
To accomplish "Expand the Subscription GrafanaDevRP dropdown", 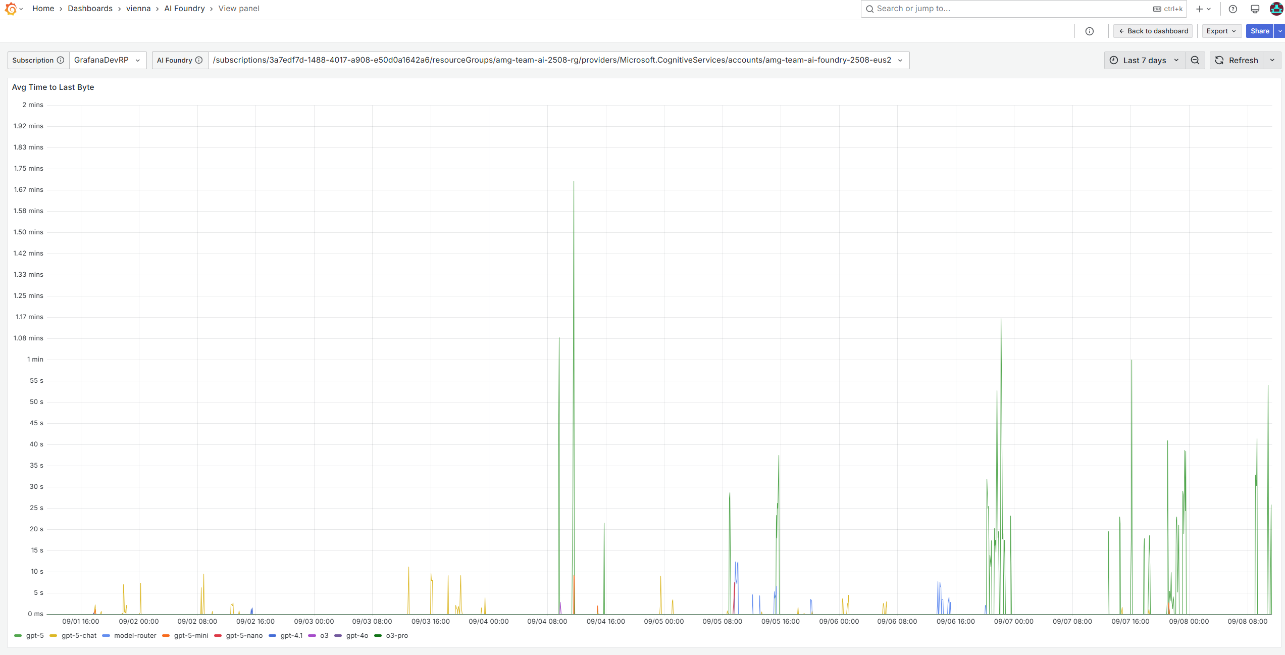I will pos(108,60).
